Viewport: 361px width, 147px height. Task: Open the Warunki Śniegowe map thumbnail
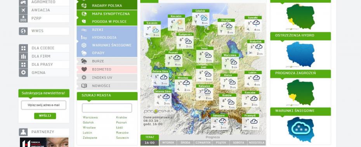(x=300, y=130)
